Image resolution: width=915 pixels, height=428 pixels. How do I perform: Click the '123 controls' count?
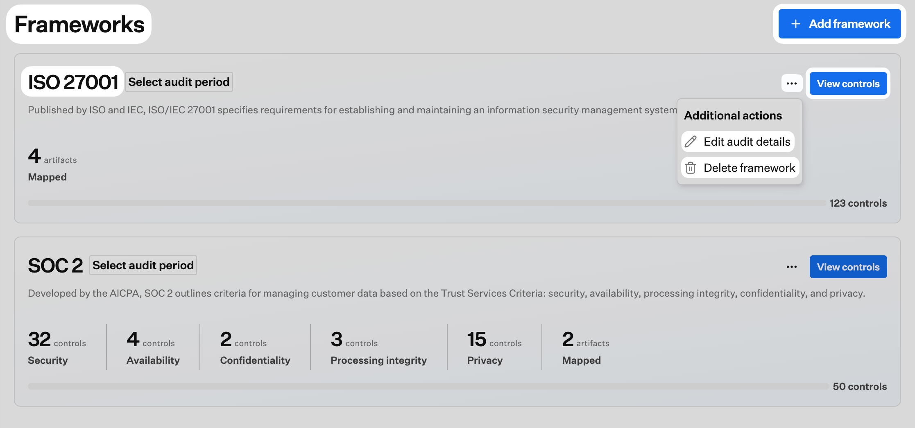point(858,203)
